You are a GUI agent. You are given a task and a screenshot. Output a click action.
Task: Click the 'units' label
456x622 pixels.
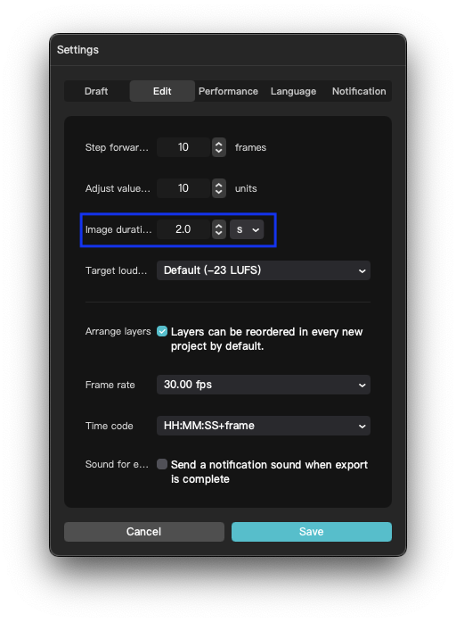[x=246, y=188]
